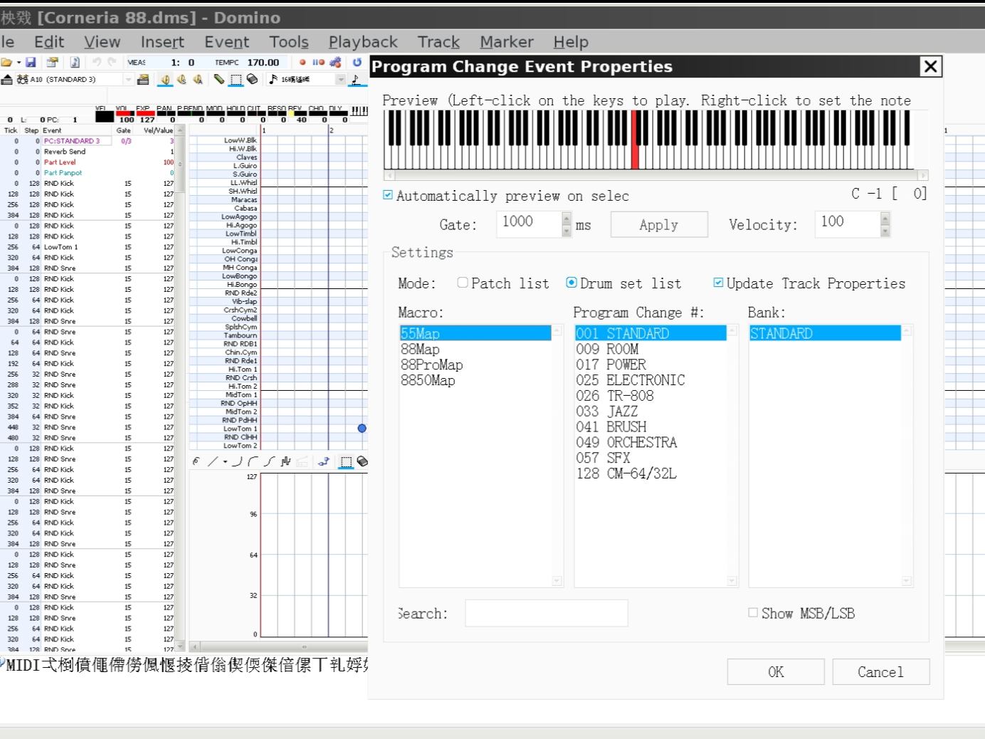Open the View menu
The height and width of the screenshot is (739, 985).
[102, 42]
